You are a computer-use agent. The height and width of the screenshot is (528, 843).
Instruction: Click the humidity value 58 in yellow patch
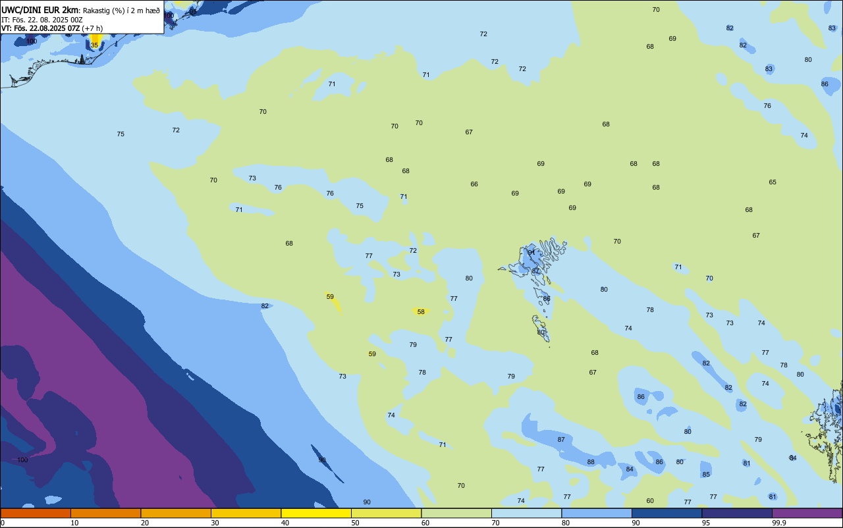click(421, 312)
